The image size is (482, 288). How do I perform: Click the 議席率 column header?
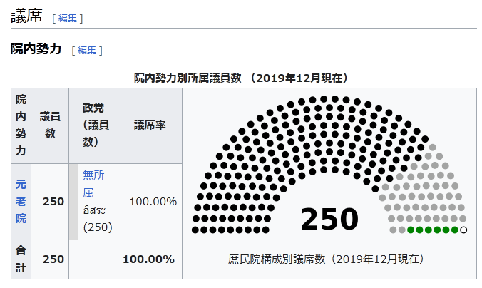(x=150, y=125)
